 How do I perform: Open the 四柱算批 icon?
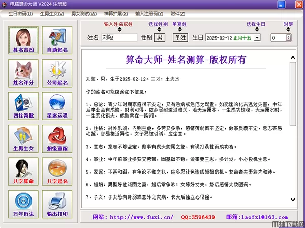pyautogui.click(x=23, y=106)
